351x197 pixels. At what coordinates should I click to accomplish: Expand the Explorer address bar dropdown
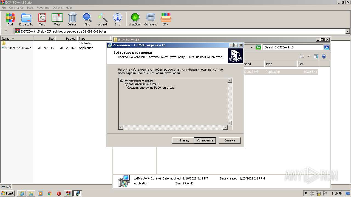251,47
